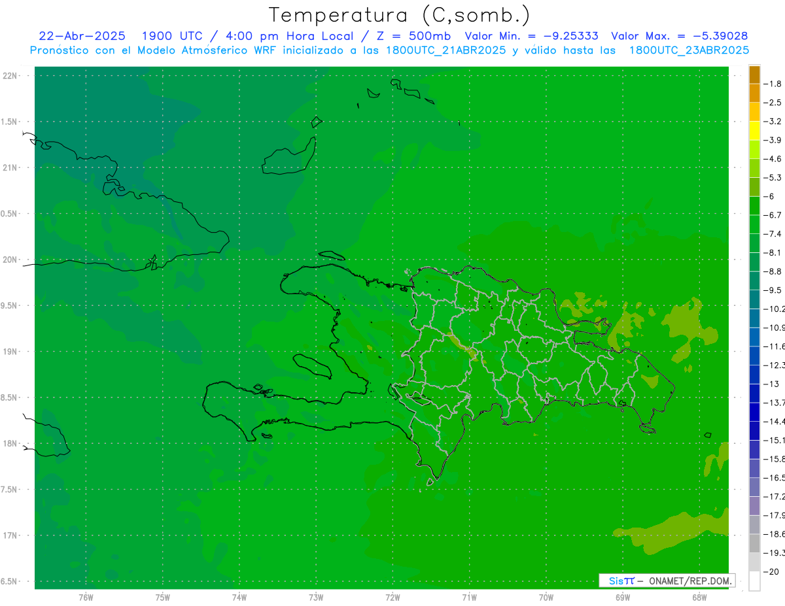Click the "-1.8" legend value
The height and width of the screenshot is (606, 785).
[773, 84]
